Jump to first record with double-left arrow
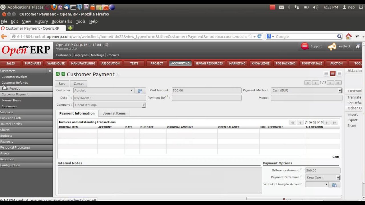This screenshot has height=205, width=365. click(x=308, y=83)
